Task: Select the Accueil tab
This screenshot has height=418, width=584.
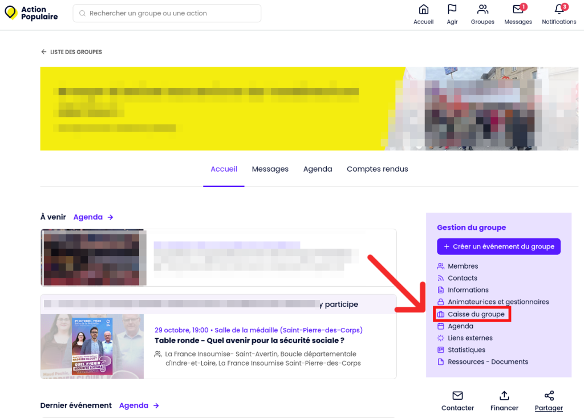Action: [x=224, y=169]
